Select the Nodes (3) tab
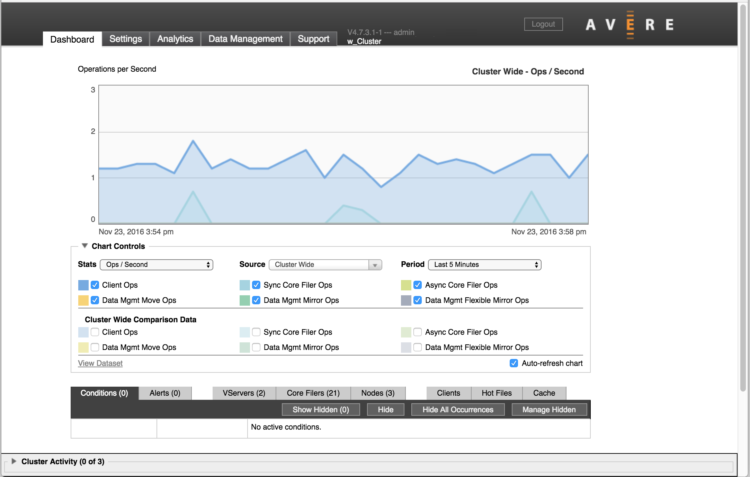This screenshot has width=750, height=477. point(378,393)
